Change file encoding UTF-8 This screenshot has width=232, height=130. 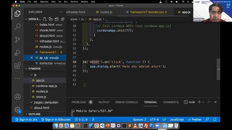click(x=154, y=120)
